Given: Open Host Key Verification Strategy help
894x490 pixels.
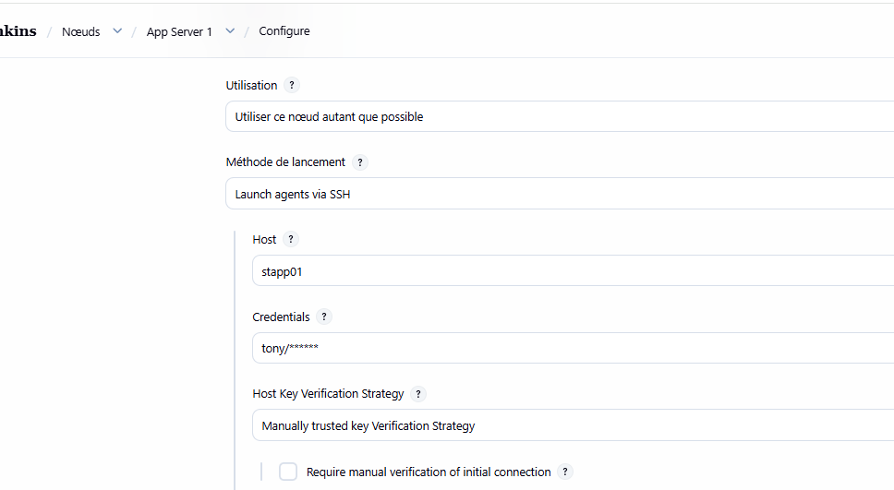Looking at the screenshot, I should pyautogui.click(x=418, y=394).
